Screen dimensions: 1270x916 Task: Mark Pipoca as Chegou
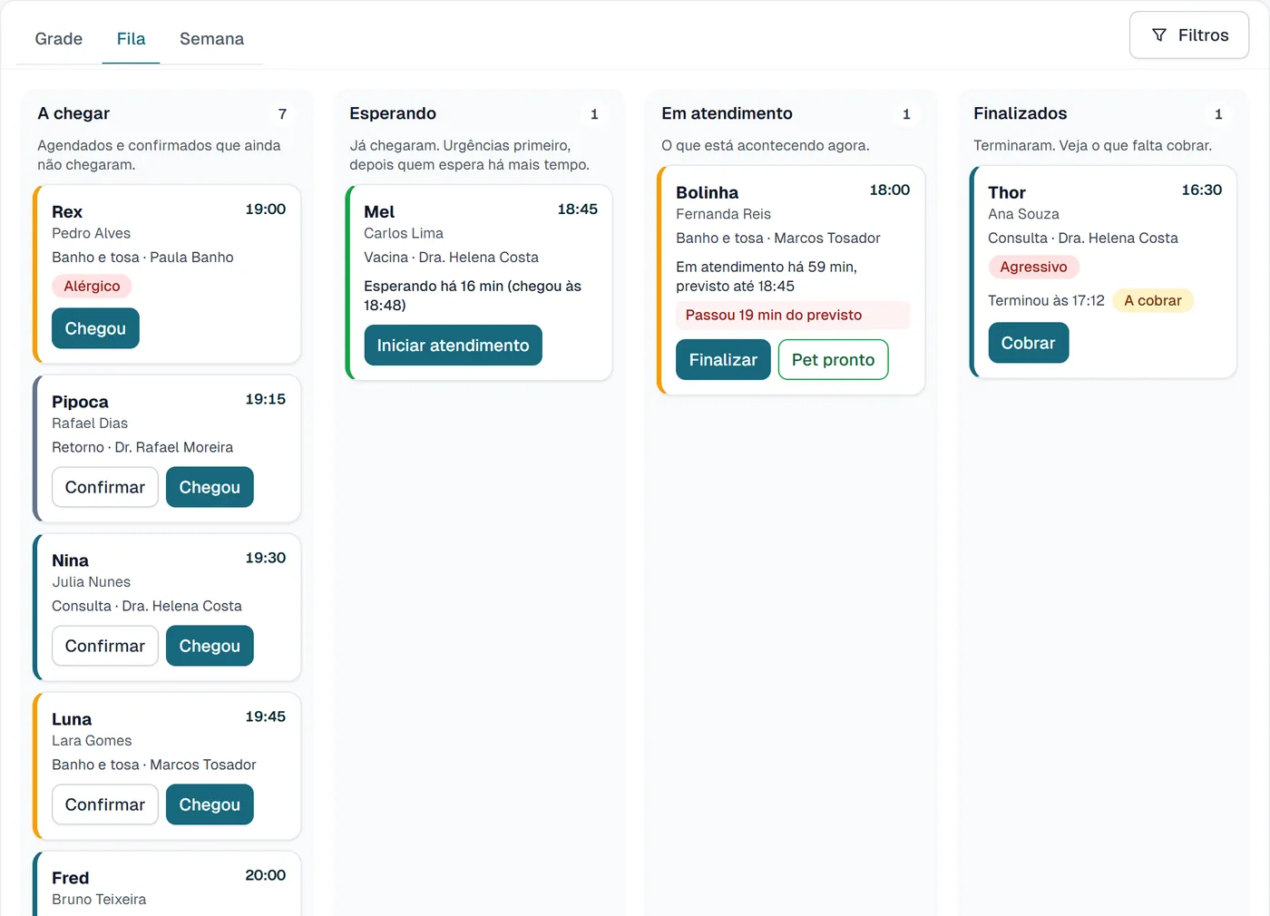click(210, 487)
